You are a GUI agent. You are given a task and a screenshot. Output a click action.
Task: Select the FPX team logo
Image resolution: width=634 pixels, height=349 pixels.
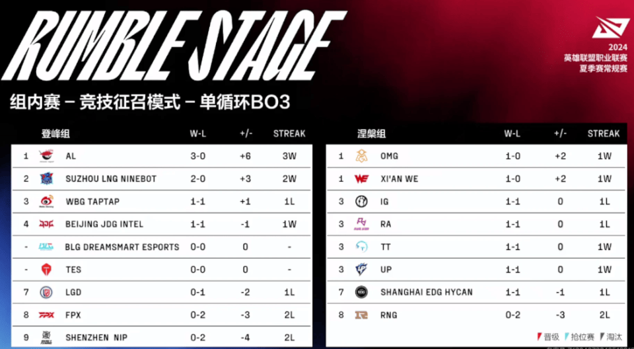point(46,315)
